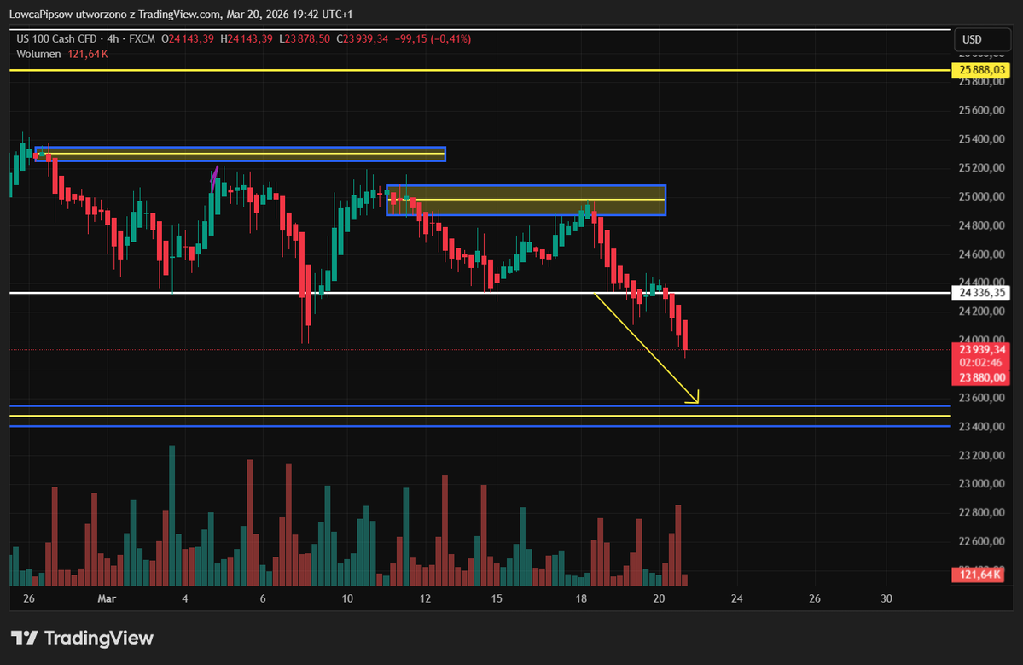Viewport: 1023px width, 665px height.
Task: Click the red 23 880,00 price tag
Action: pos(981,378)
